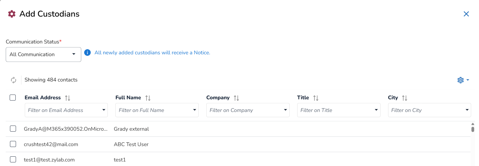Viewport: 479px width, 166px height.
Task: Click the contacts list scrollbar thumb
Action: click(473, 129)
